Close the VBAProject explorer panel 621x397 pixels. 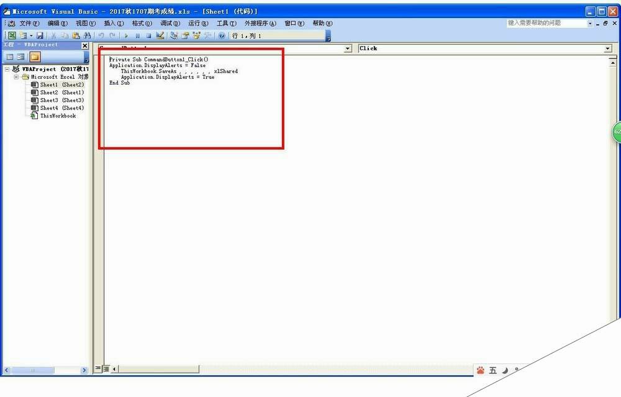(84, 45)
